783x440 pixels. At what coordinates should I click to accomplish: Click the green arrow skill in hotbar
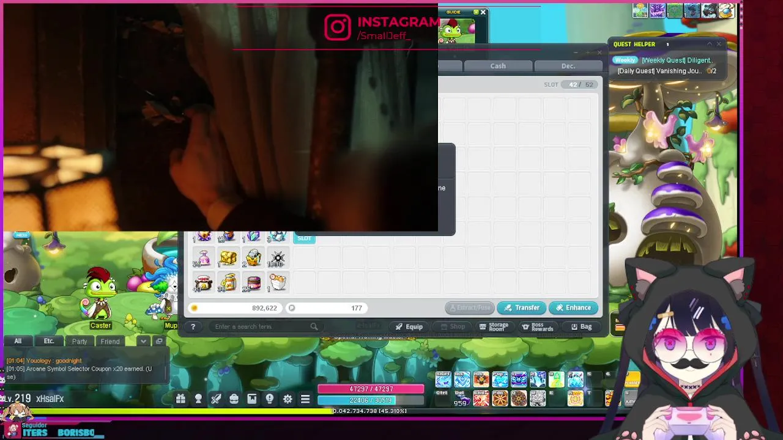[x=557, y=380]
